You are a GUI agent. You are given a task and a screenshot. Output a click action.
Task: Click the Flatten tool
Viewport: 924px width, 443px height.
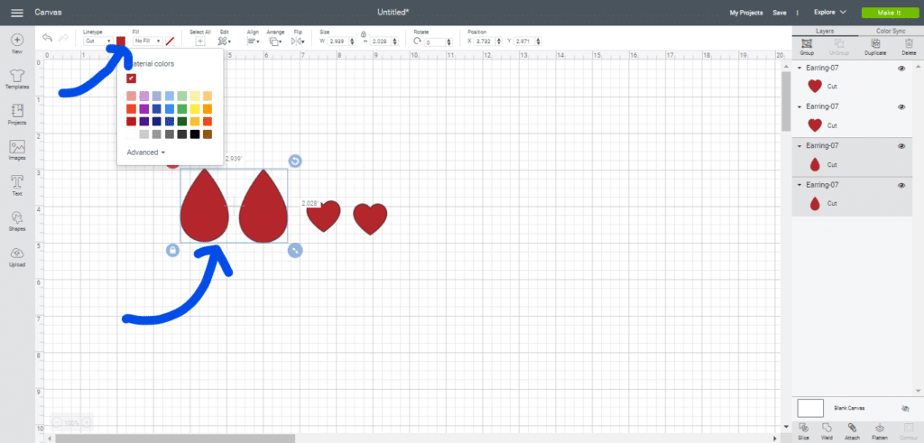tap(880, 431)
